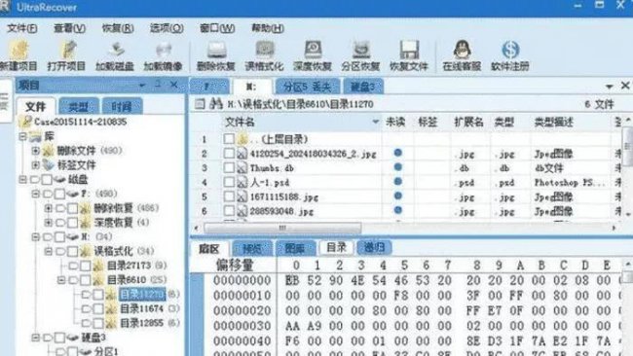Open the 帮助(H) menu
633x356 pixels.
(x=268, y=28)
